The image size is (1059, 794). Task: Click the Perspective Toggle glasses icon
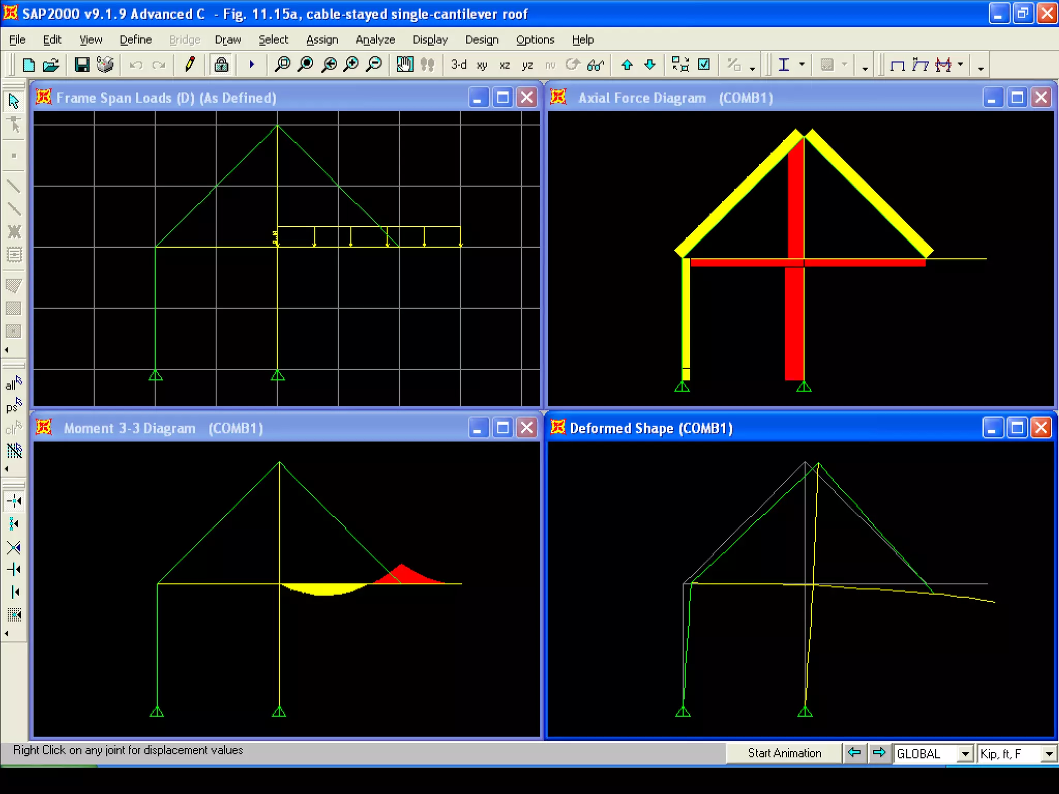tap(595, 65)
